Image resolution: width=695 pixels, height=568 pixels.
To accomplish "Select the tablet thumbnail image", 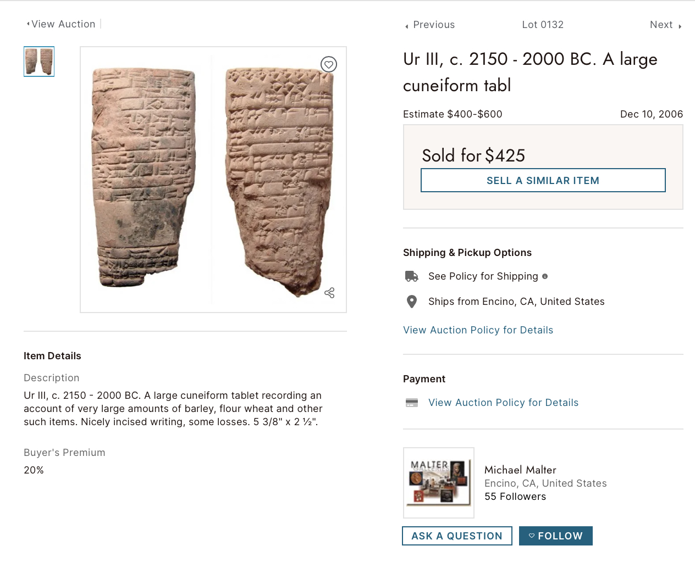I will coord(39,62).
